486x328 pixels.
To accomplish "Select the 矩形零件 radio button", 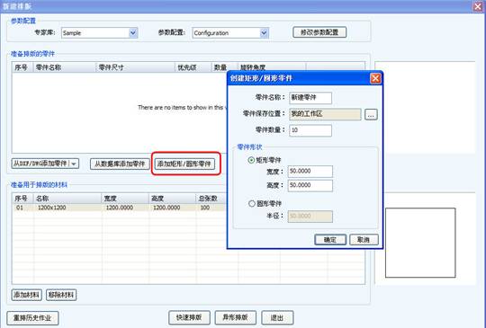I will 251,160.
